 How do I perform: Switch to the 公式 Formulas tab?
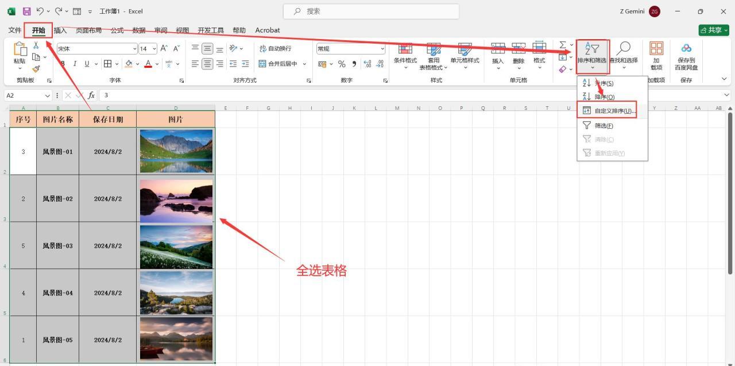click(117, 30)
